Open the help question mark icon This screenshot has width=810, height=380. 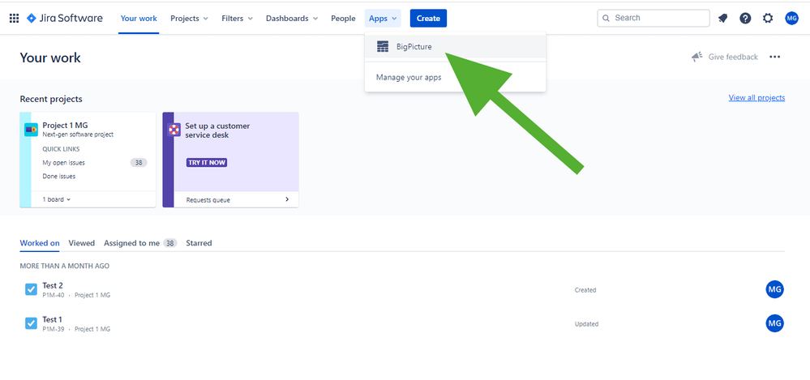click(745, 18)
